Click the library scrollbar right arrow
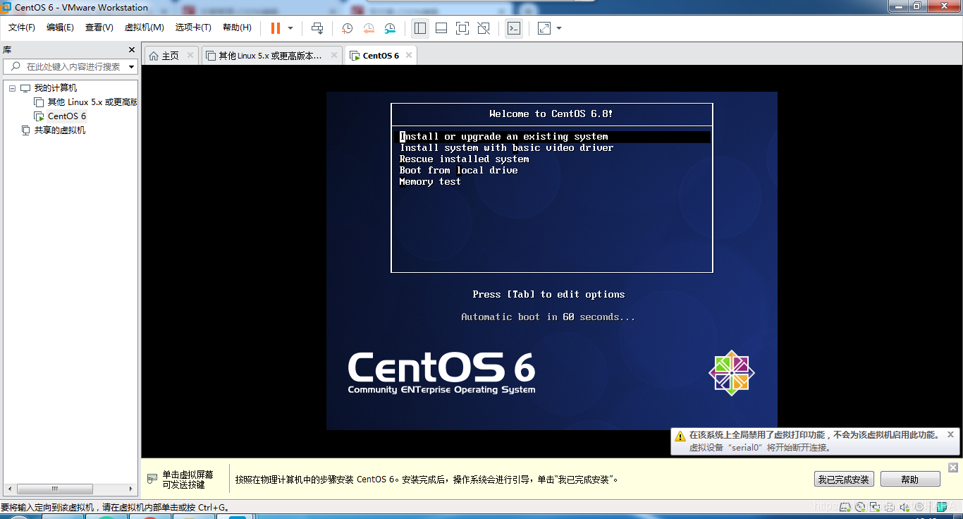This screenshot has width=963, height=519. click(130, 489)
